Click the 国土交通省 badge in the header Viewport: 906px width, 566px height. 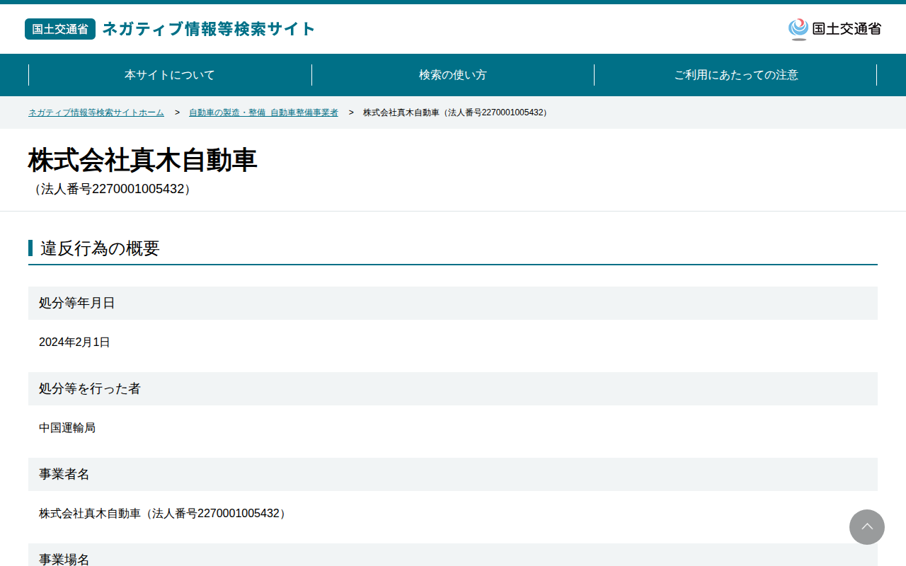point(60,29)
